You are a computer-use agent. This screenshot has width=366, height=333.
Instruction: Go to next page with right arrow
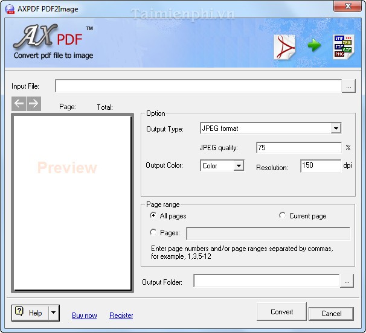(34, 104)
